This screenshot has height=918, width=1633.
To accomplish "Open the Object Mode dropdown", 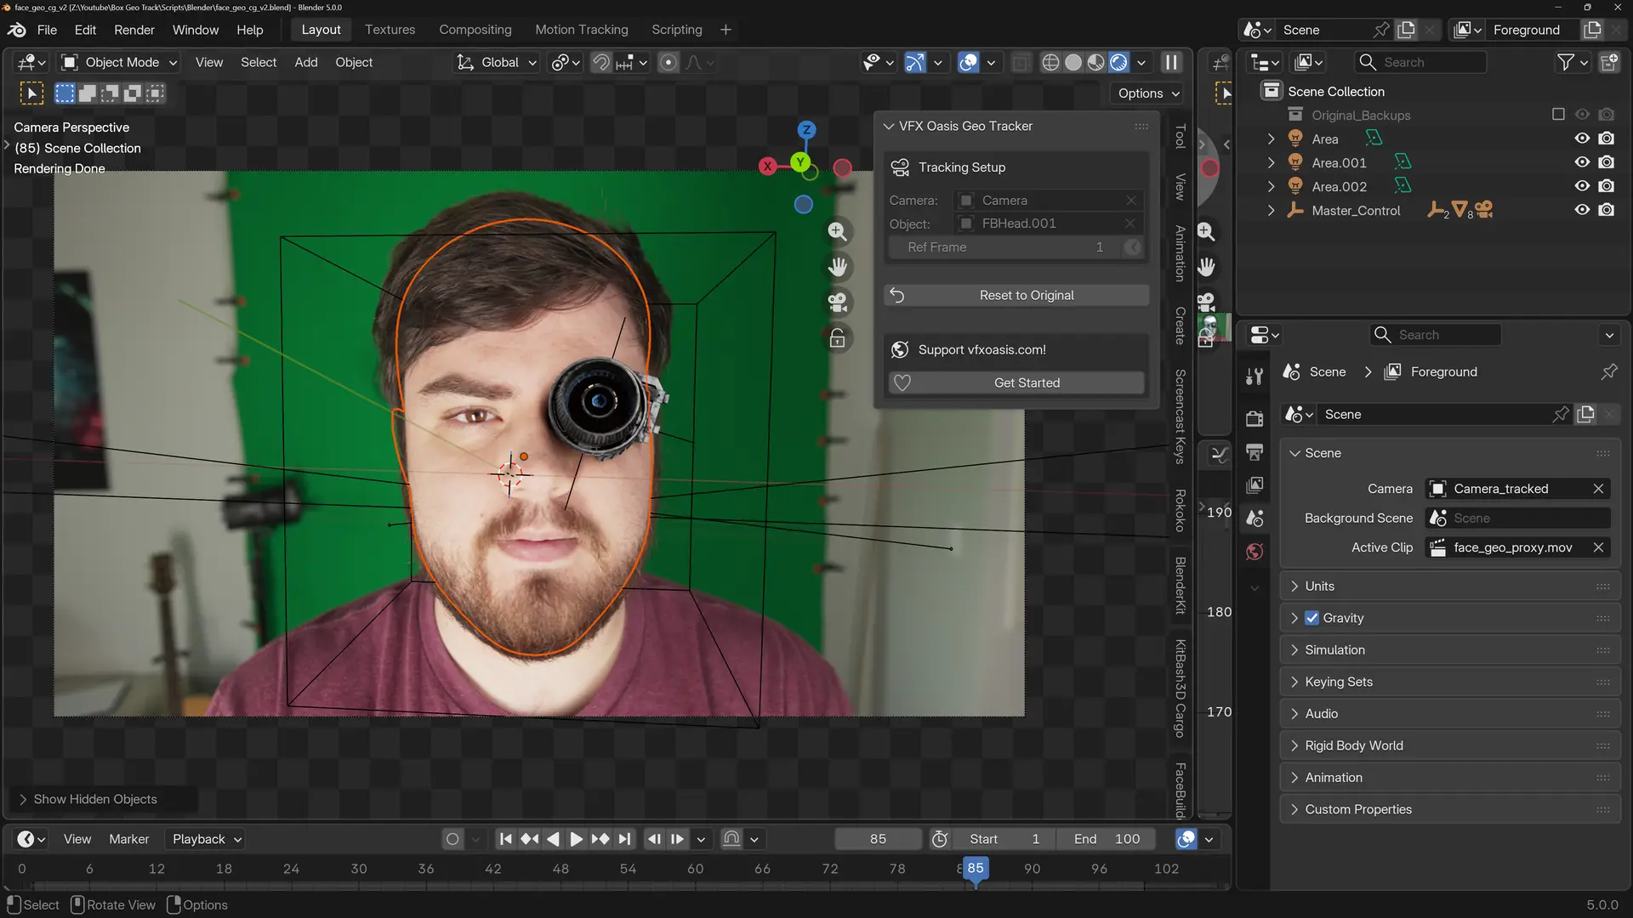I will pyautogui.click(x=119, y=62).
